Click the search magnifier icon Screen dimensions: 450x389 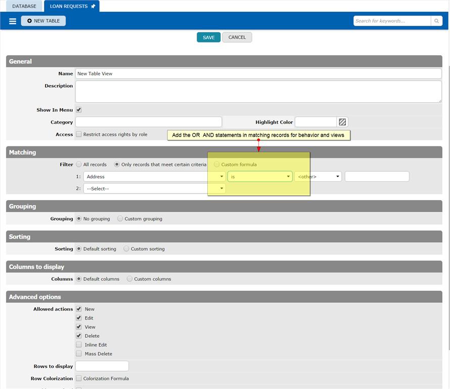[x=436, y=21]
